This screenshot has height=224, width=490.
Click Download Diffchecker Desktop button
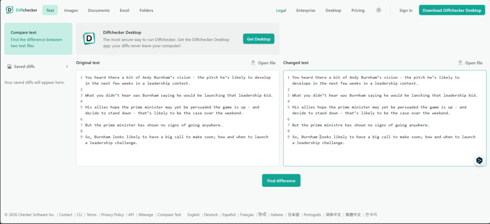[452, 11]
